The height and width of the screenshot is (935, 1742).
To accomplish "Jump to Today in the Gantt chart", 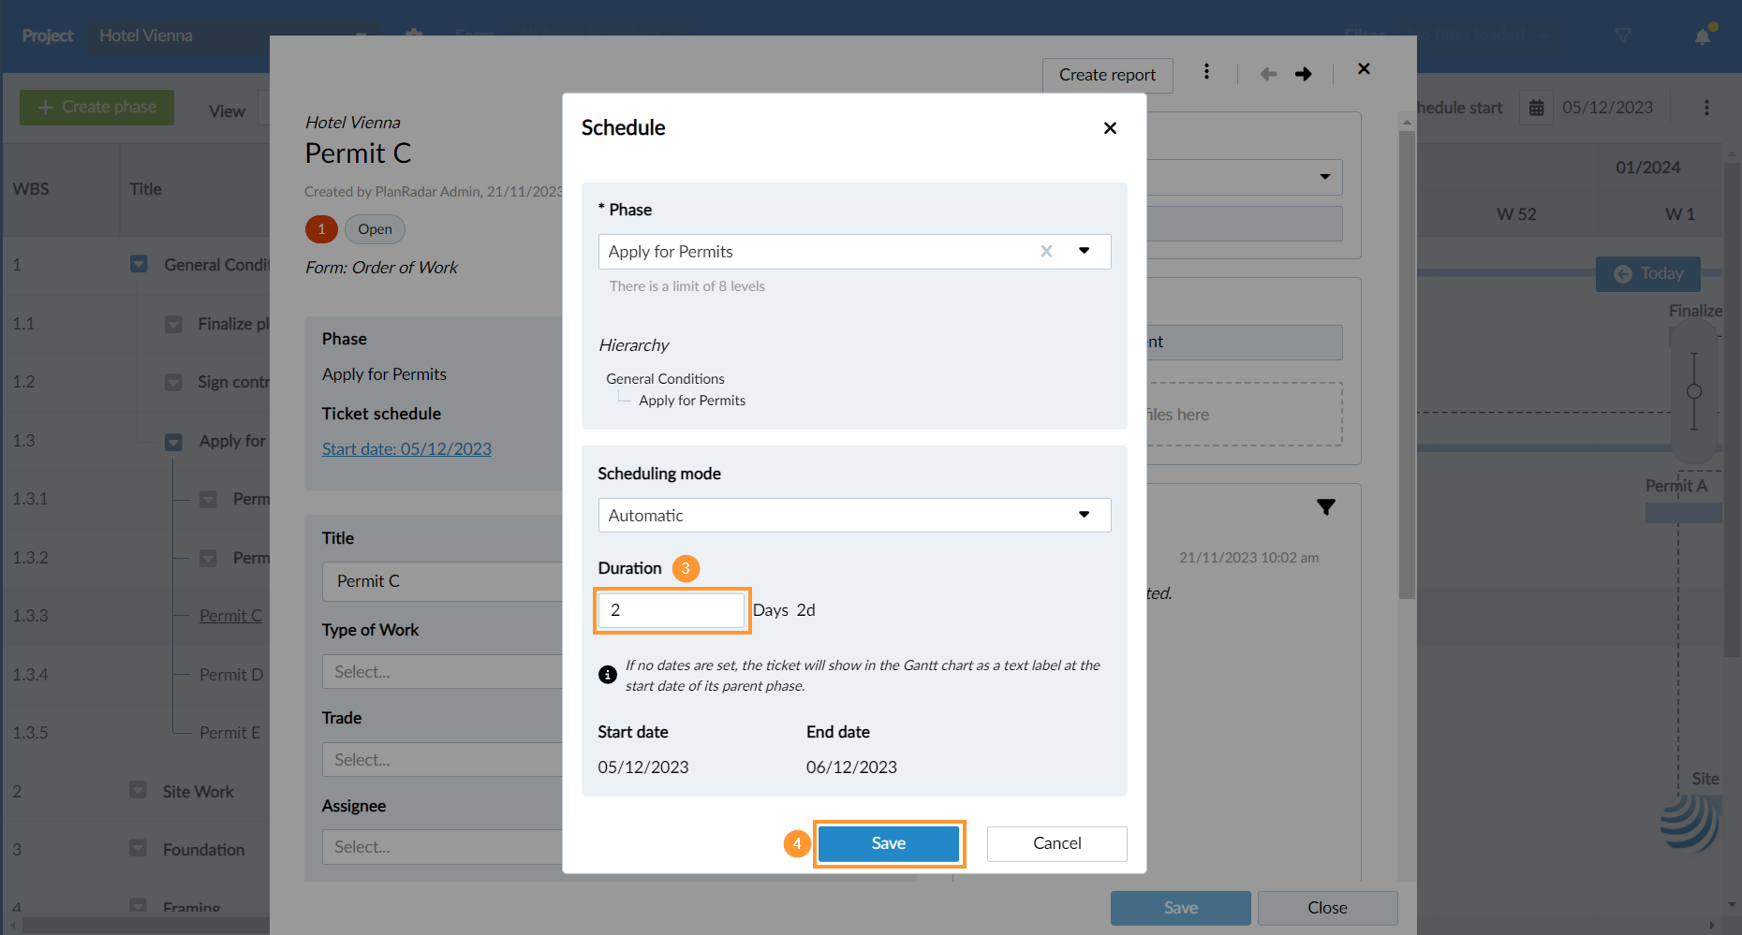I will (x=1648, y=273).
